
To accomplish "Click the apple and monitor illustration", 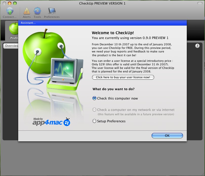I will 53,60.
